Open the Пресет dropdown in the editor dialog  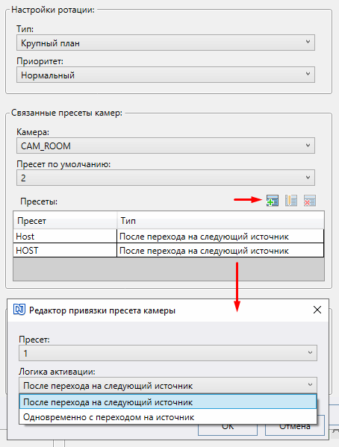coord(168,353)
